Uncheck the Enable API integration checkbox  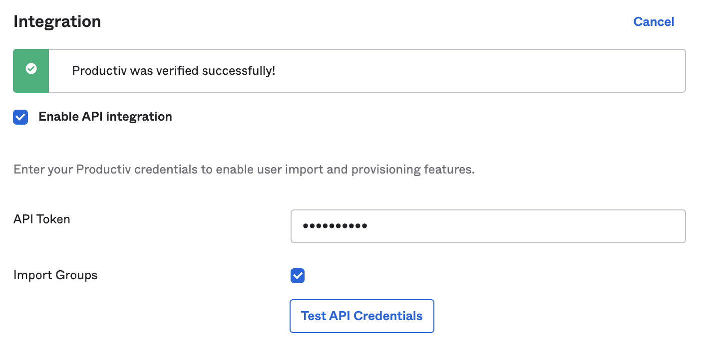(x=20, y=117)
